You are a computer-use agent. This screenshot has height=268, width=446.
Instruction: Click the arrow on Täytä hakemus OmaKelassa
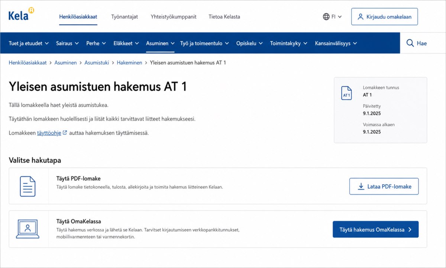(410, 230)
